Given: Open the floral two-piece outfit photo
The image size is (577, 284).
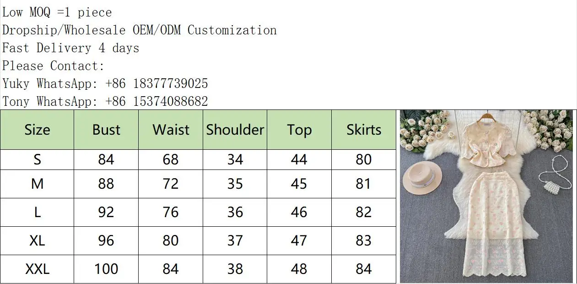Looking at the screenshot, I should click(x=486, y=197).
